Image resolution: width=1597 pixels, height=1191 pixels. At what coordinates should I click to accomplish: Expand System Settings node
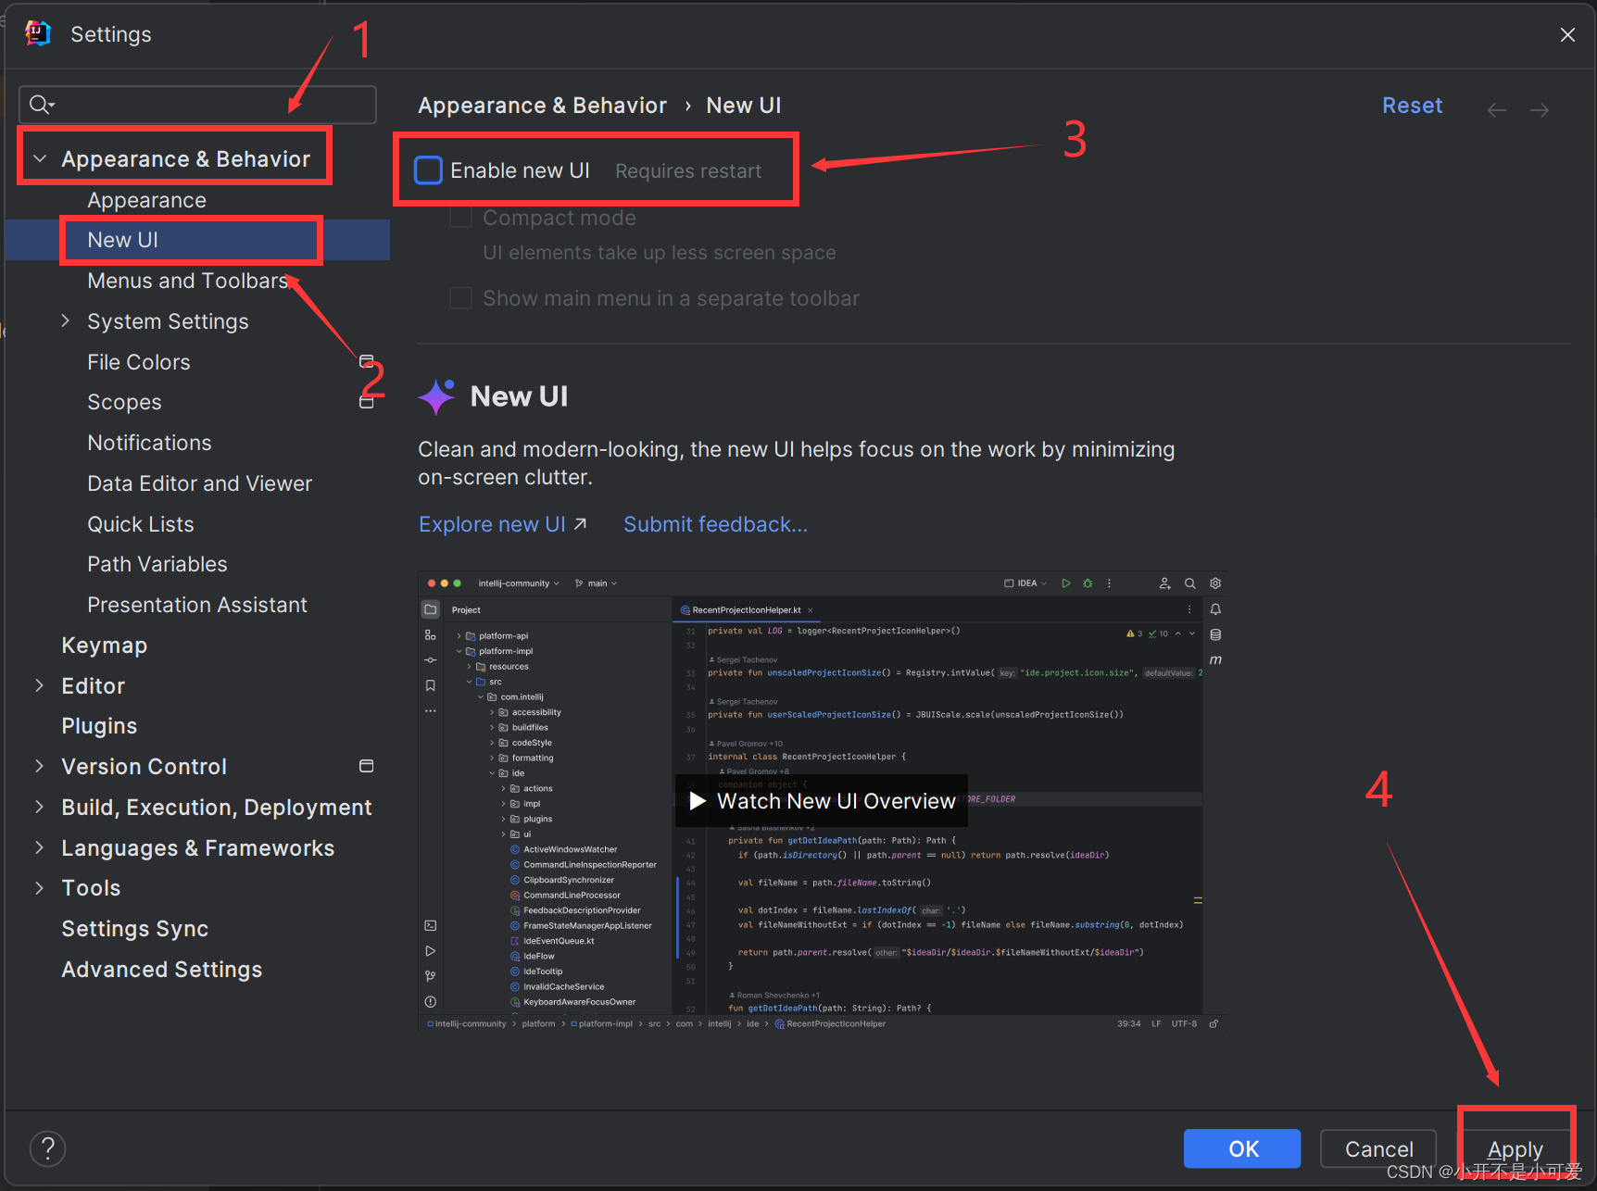coord(66,321)
